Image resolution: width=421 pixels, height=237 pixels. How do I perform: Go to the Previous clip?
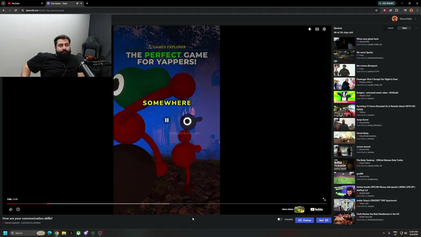(305, 220)
